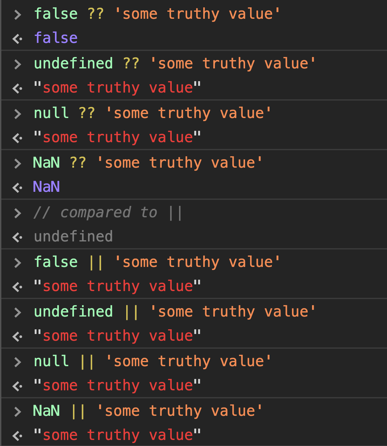Click the "null ?? 'some truthy value'" input line
Screen dimensions: 387x446
(x=153, y=113)
